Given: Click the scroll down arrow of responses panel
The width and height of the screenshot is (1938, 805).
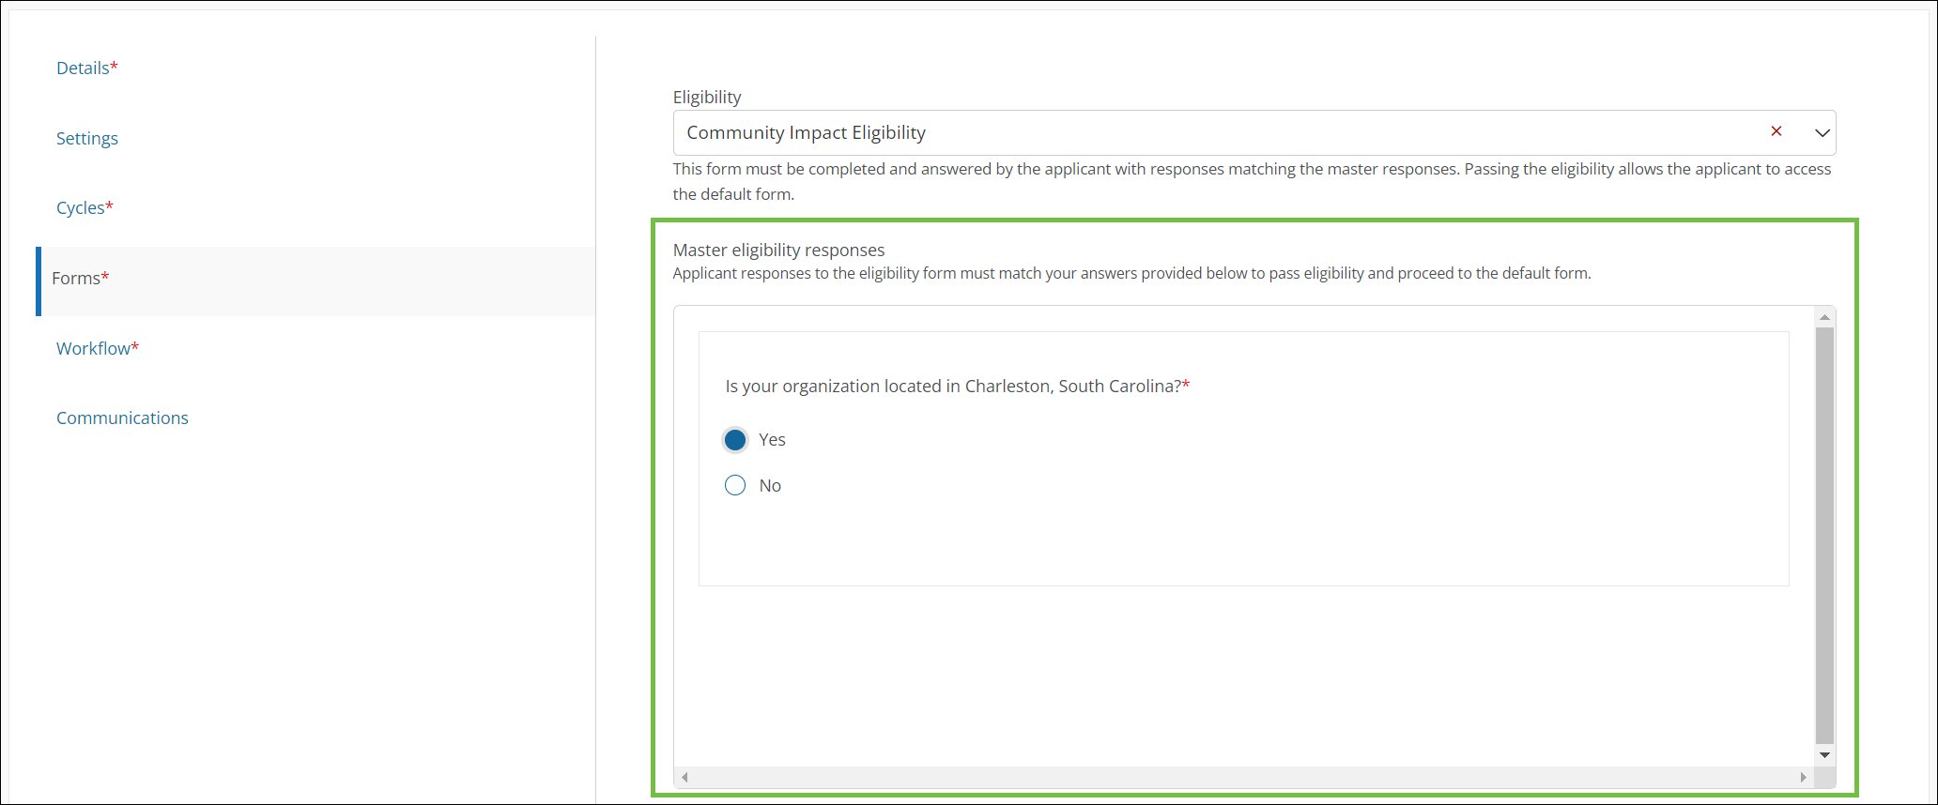Looking at the screenshot, I should coord(1825,755).
